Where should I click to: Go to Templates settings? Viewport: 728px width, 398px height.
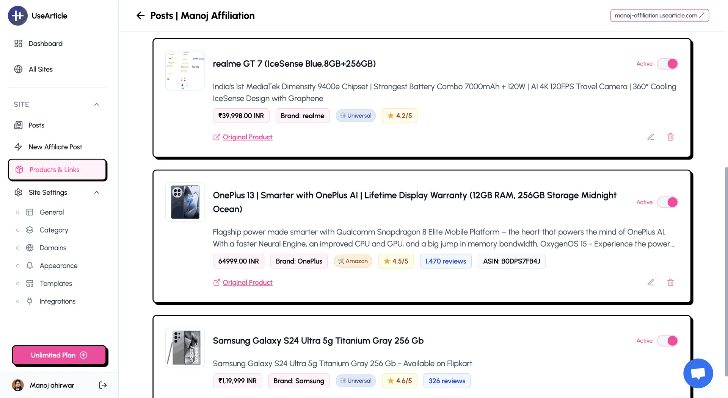coord(56,283)
